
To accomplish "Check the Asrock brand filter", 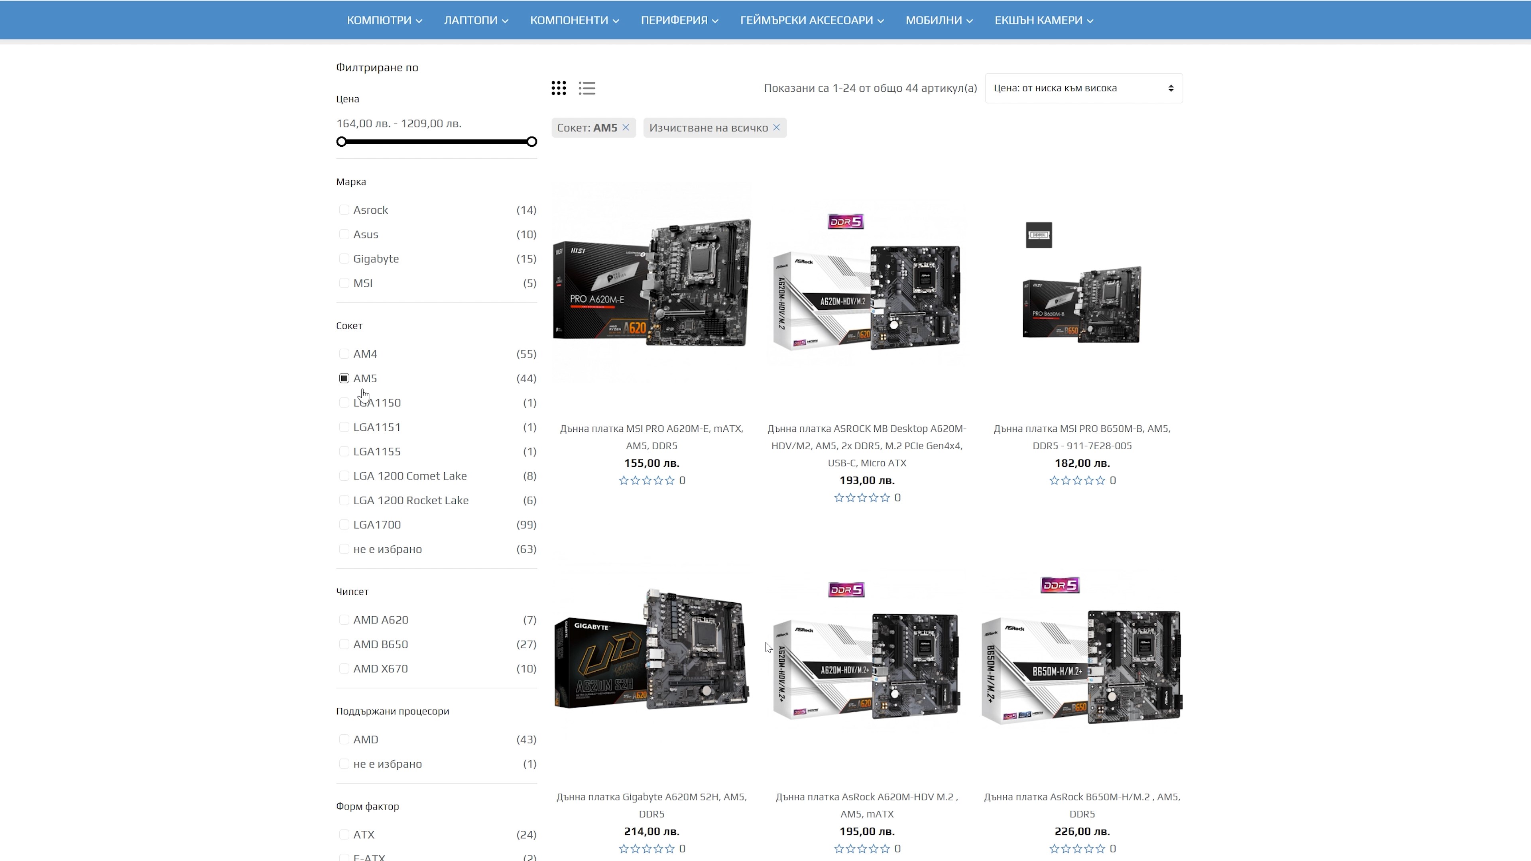I will click(x=344, y=210).
